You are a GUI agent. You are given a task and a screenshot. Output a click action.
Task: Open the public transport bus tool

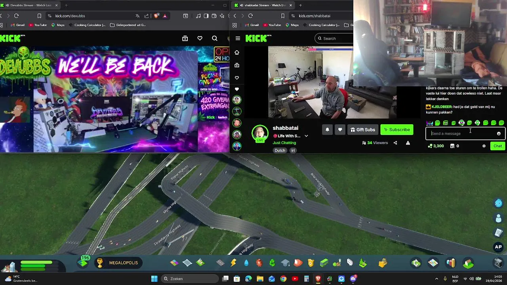pos(324,263)
